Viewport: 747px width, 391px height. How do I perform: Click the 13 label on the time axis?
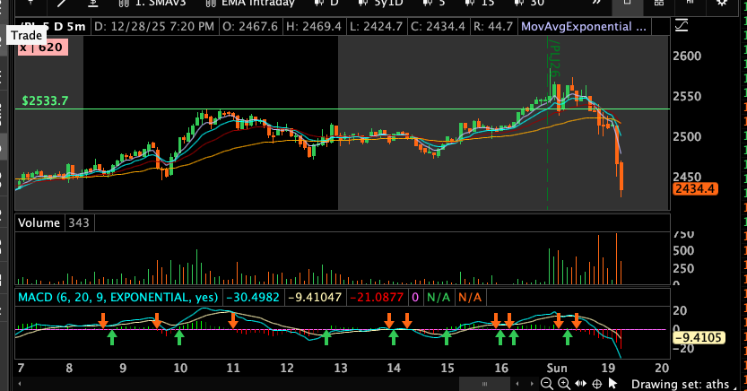(341, 369)
